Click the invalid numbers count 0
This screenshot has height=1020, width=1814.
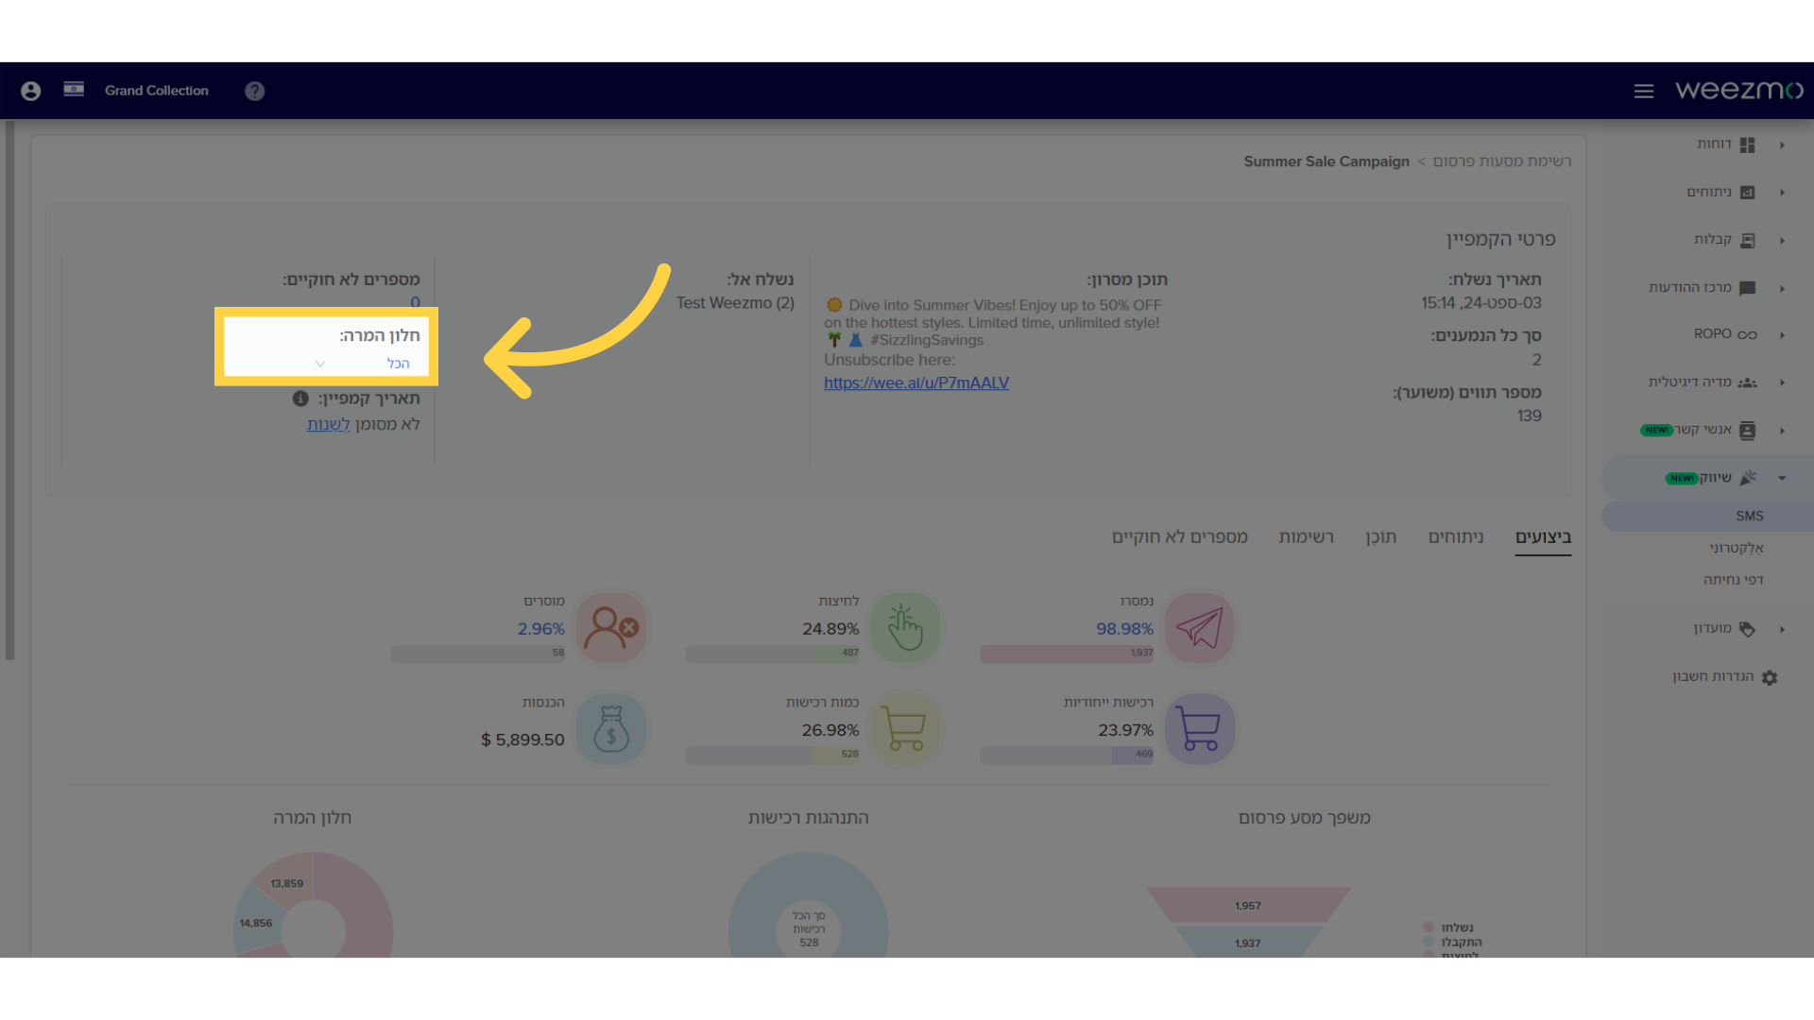click(x=415, y=302)
